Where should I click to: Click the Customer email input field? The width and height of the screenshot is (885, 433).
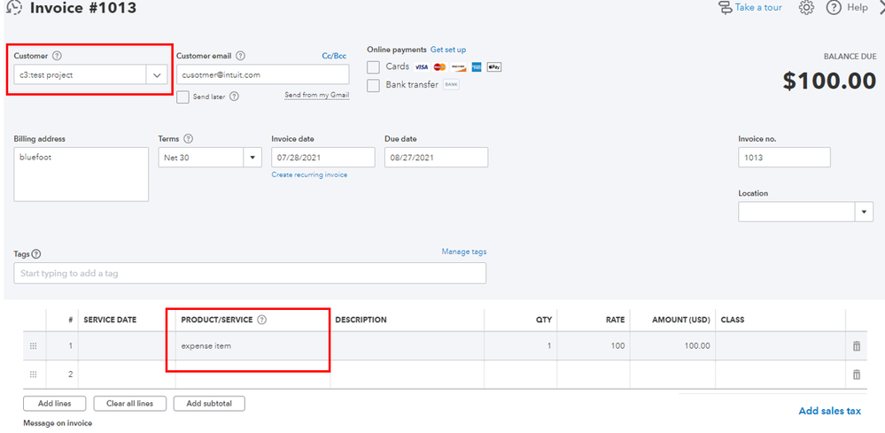click(x=263, y=74)
